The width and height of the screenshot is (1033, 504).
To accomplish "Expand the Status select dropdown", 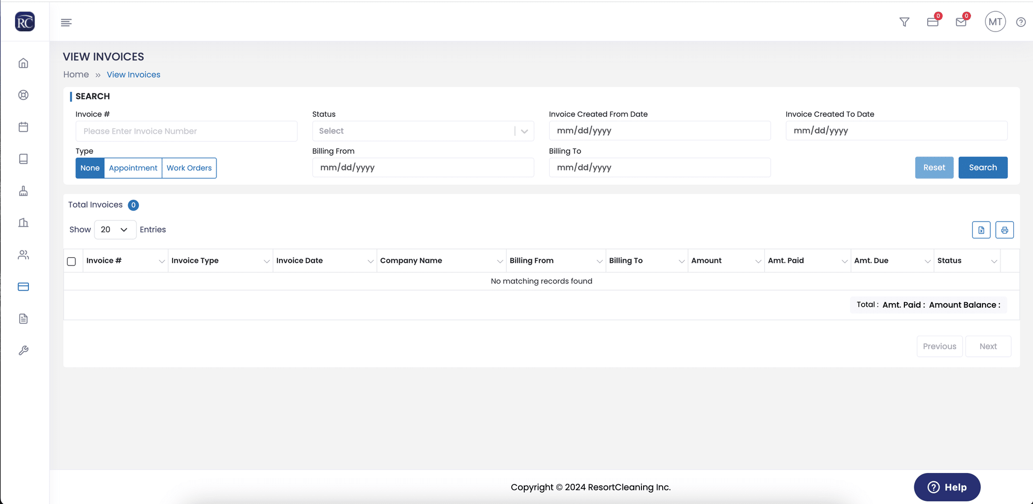I will click(x=423, y=131).
